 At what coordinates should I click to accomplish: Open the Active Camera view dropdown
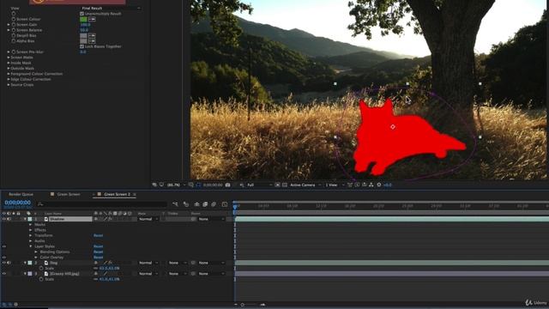(x=305, y=185)
